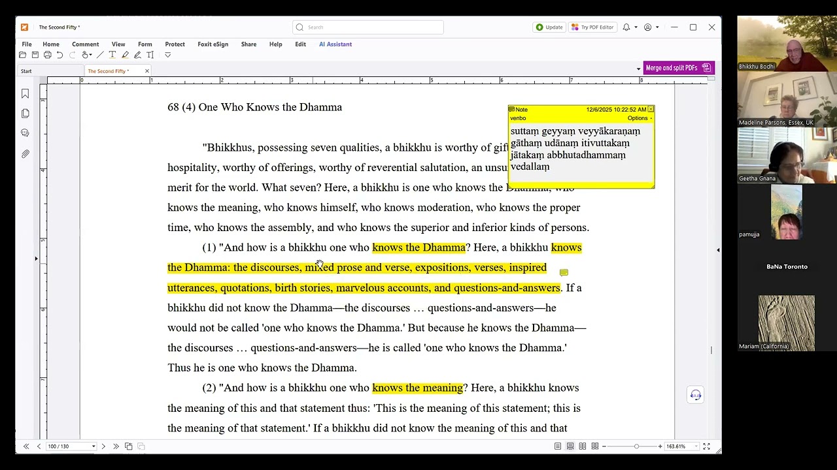Select the Highlight marker tool
The image size is (837, 470).
(125, 55)
